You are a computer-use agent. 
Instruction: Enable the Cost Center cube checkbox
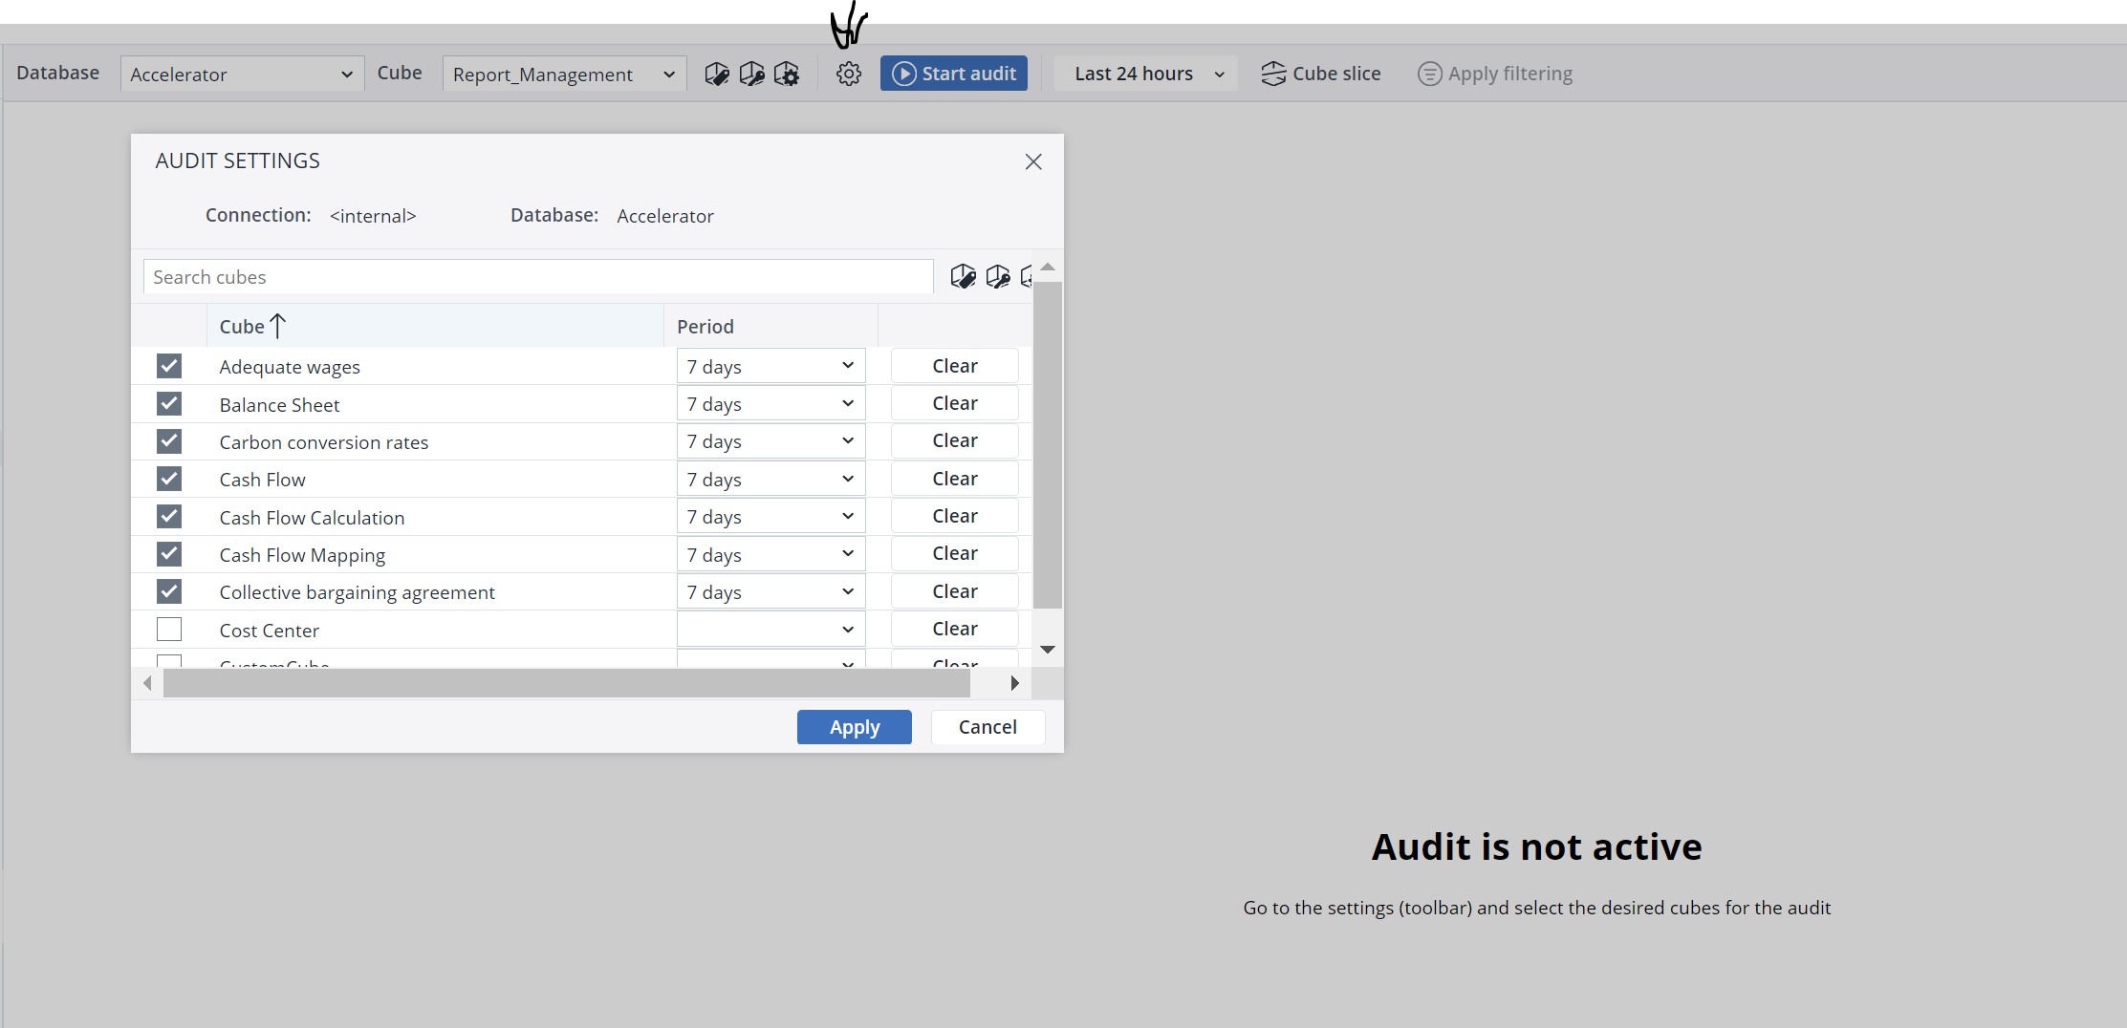[169, 630]
